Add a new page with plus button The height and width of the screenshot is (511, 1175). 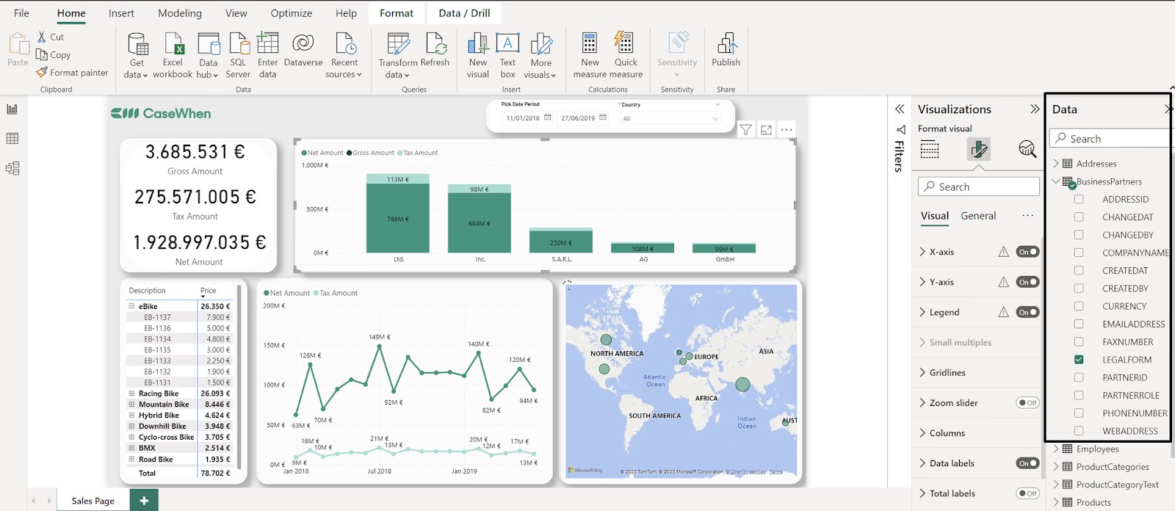(x=144, y=501)
